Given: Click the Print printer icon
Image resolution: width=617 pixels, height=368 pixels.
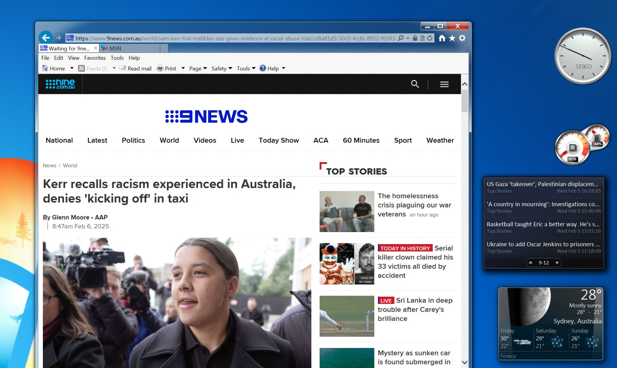Looking at the screenshot, I should pos(160,68).
